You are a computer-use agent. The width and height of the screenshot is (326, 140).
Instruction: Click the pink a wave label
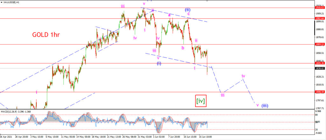169,15
